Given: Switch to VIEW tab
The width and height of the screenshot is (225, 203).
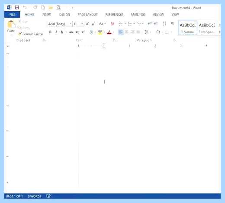Looking at the screenshot, I should pyautogui.click(x=175, y=14).
